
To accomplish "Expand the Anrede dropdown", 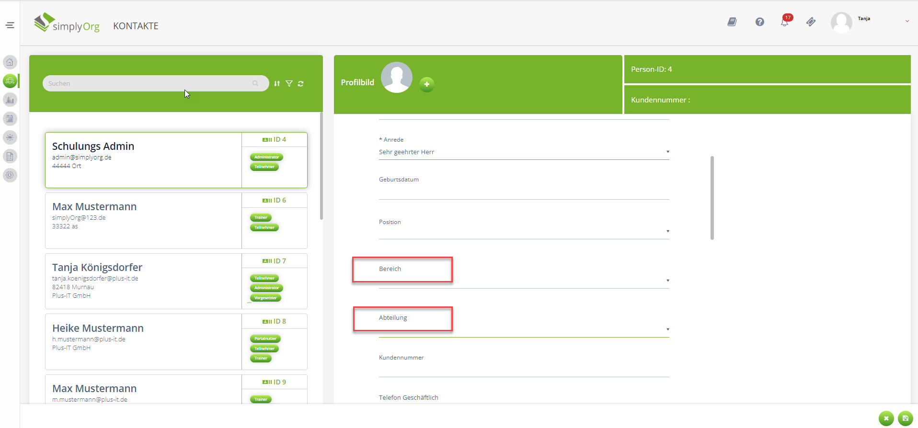I will (x=667, y=152).
